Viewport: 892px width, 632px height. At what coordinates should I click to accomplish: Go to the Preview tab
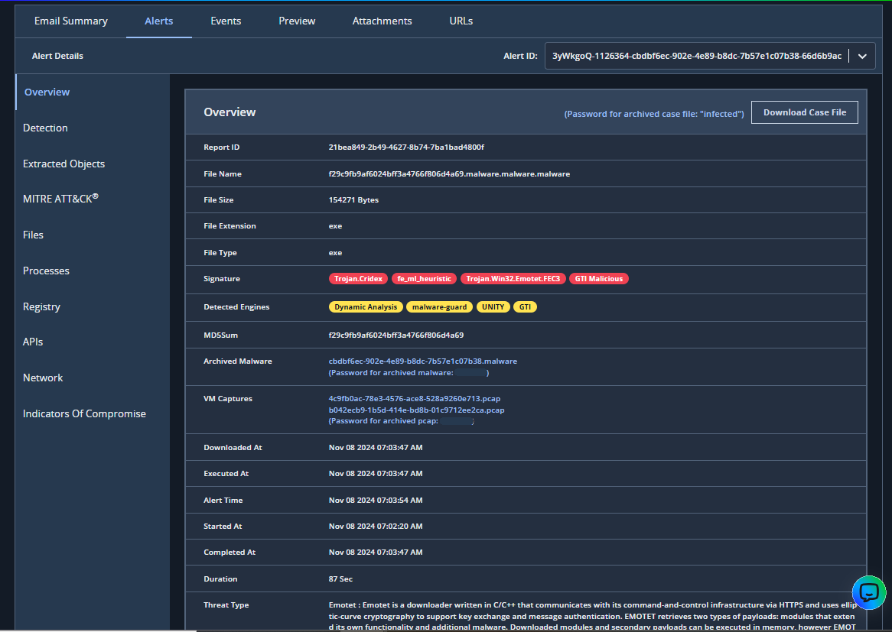tap(296, 21)
